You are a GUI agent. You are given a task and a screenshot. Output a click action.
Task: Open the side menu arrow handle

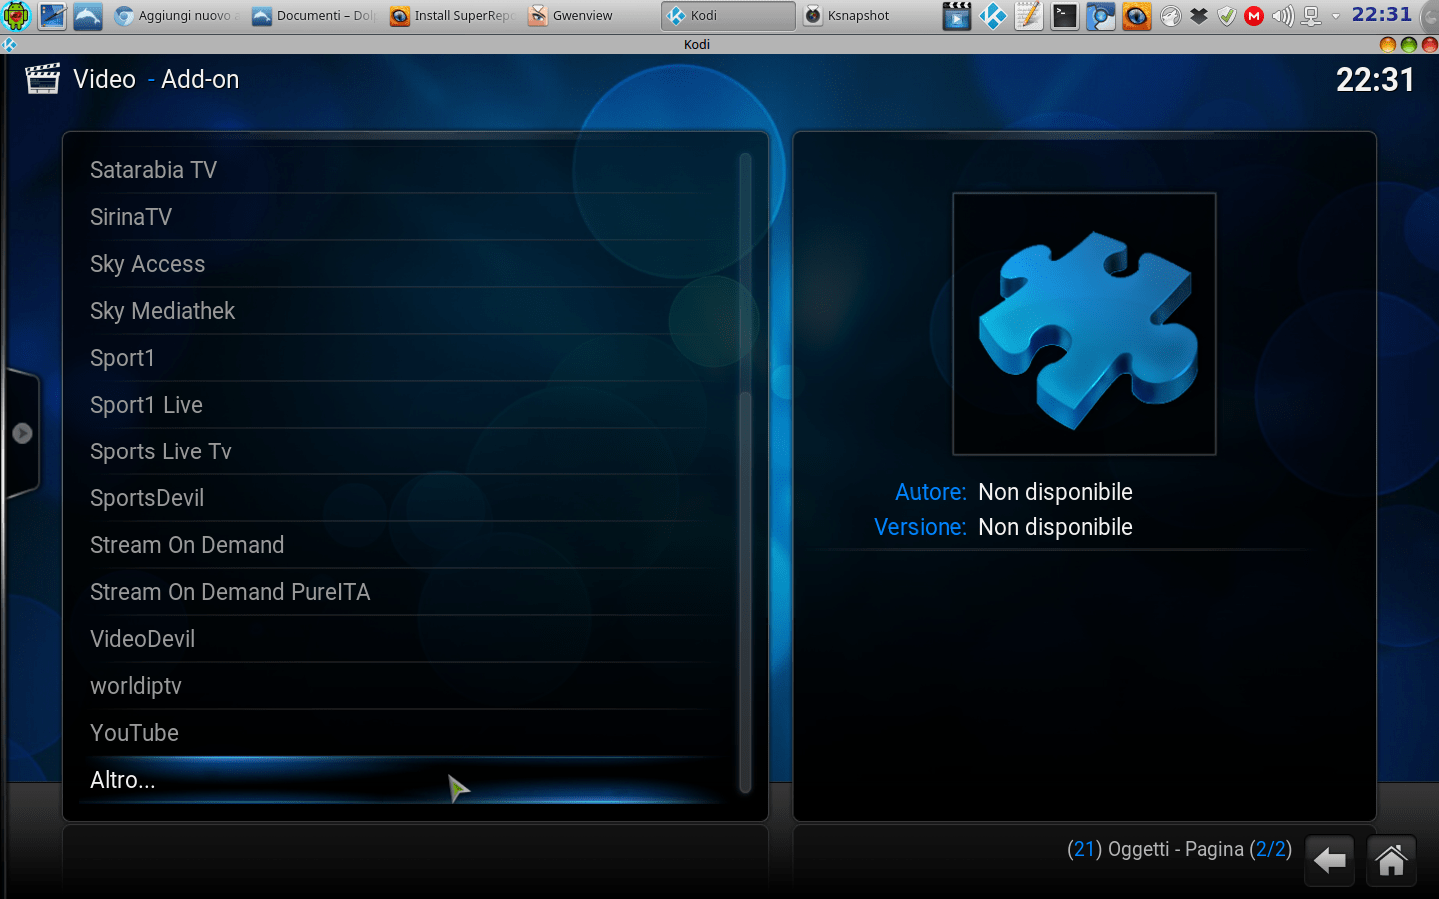pos(22,434)
